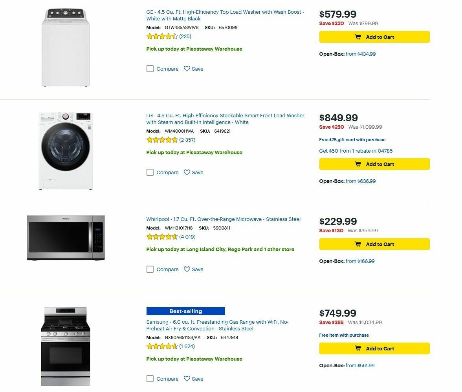462x392 pixels.
Task: Check the Compare box for the LG front load washer
Action: [150, 172]
